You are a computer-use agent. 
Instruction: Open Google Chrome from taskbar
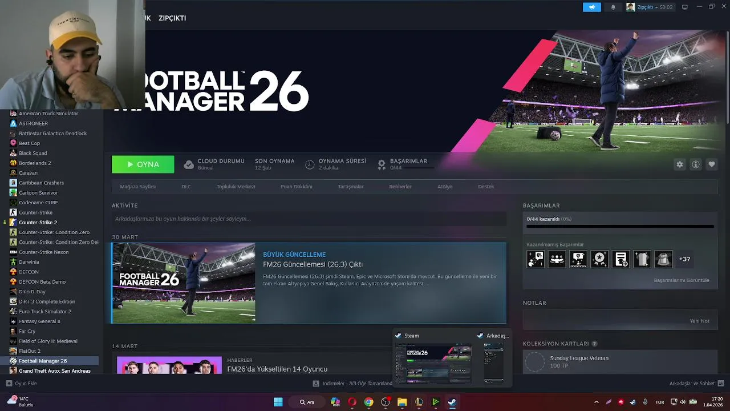pyautogui.click(x=369, y=402)
